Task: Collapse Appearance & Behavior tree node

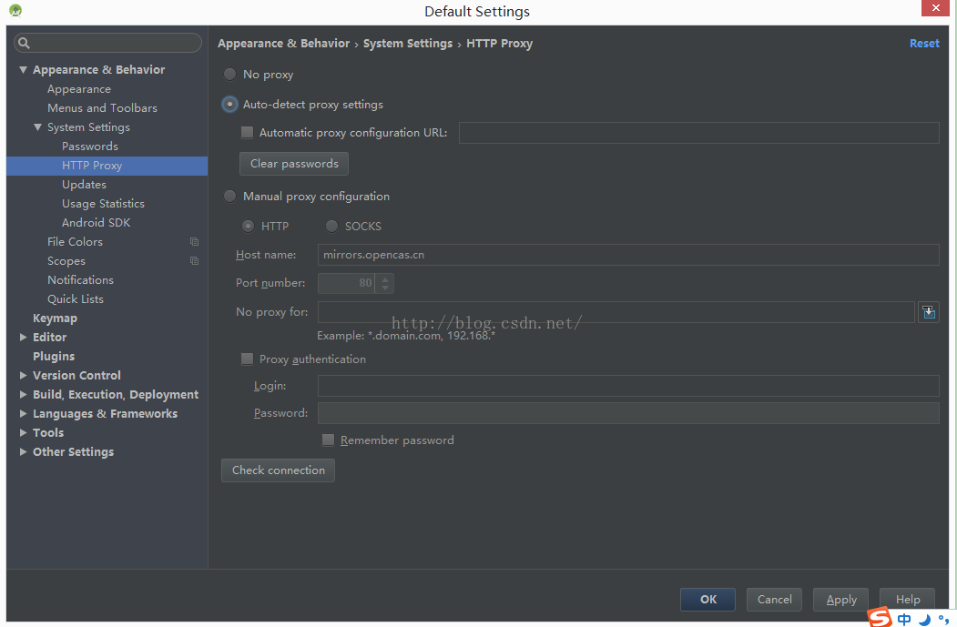Action: coord(23,70)
